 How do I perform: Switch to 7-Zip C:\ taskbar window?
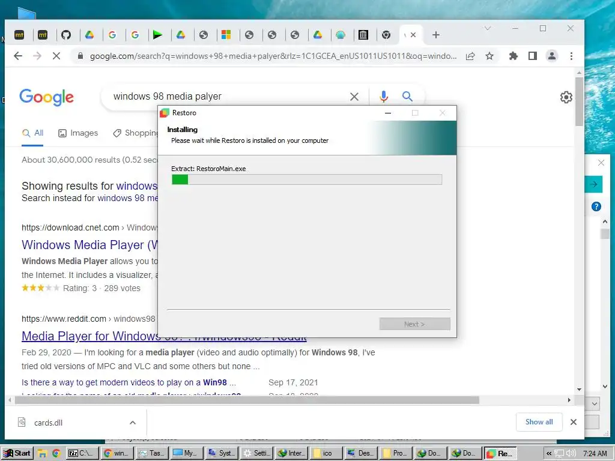(x=82, y=454)
